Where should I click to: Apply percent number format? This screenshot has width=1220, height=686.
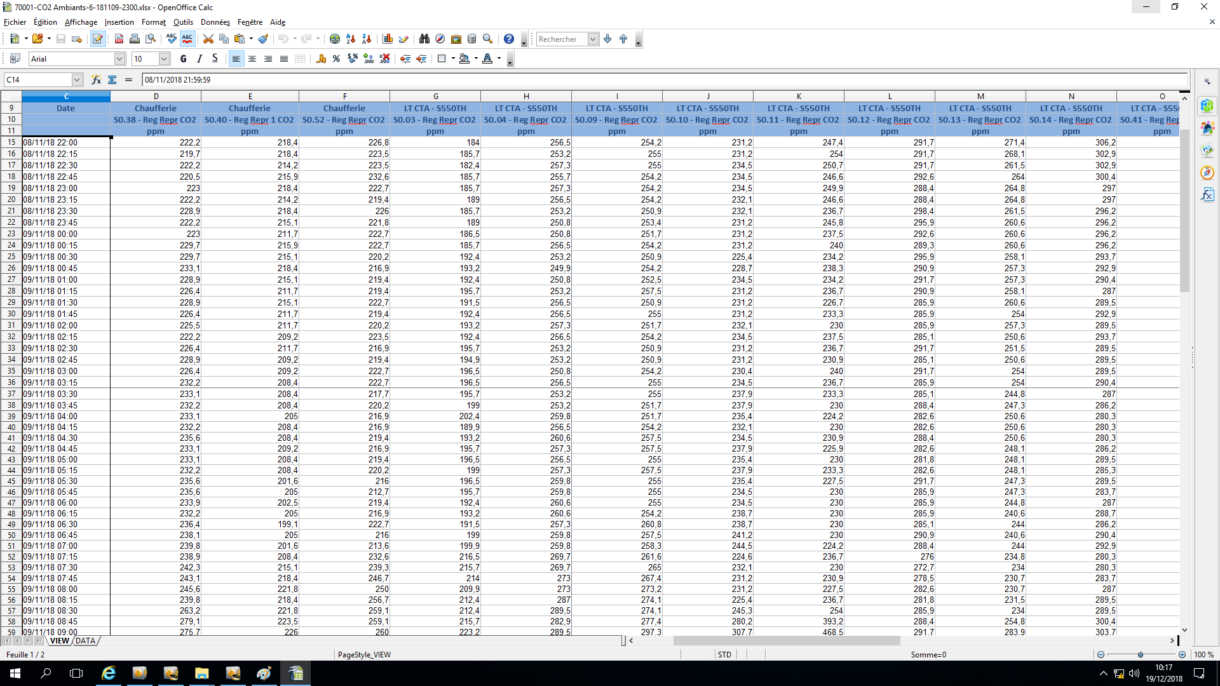pyautogui.click(x=337, y=58)
